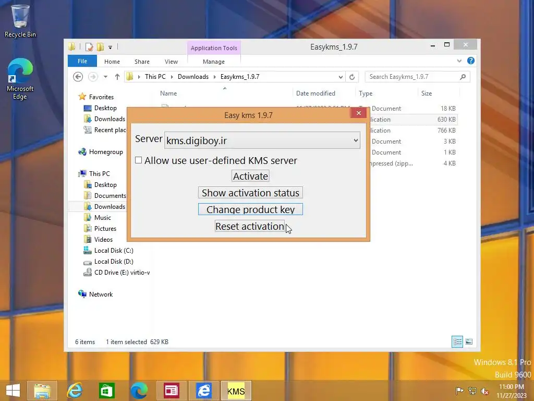Click the Explorer forward arrow
Screen dimensions: 534x401
pos(93,77)
